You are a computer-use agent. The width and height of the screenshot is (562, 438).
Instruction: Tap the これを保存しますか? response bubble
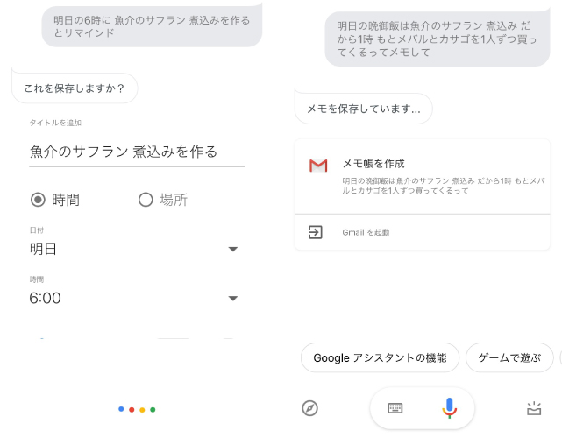point(75,88)
